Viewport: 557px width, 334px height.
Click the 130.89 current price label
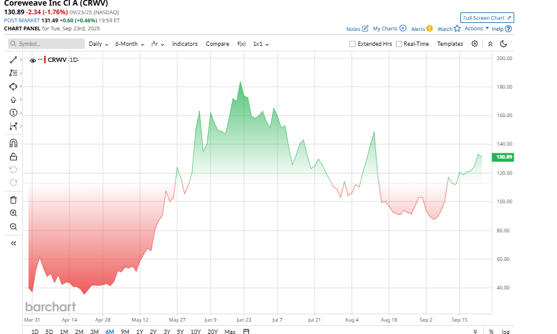(503, 157)
